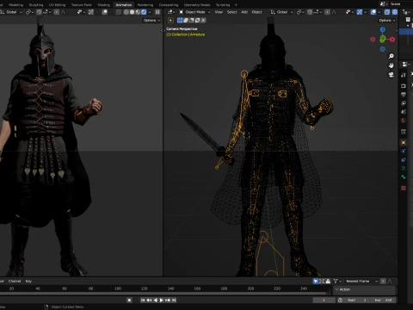Select wireframe shading in right viewport
413x310 pixels.
pos(395,12)
